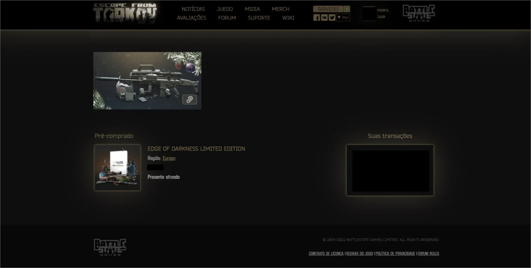The height and width of the screenshot is (268, 531).
Task: Open the Twitter social icon
Action: [332, 17]
